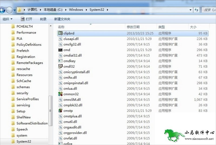
Task: Open the Performance folder in tree
Action: [x=23, y=32]
